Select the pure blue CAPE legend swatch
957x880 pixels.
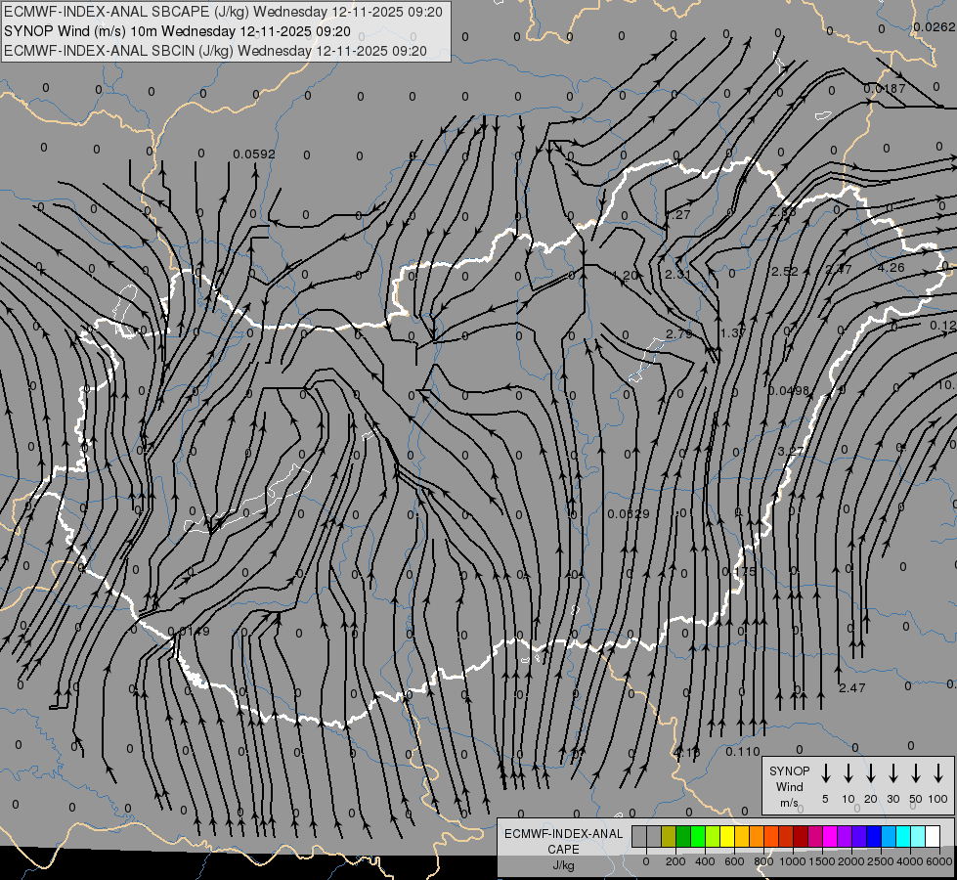(x=874, y=836)
